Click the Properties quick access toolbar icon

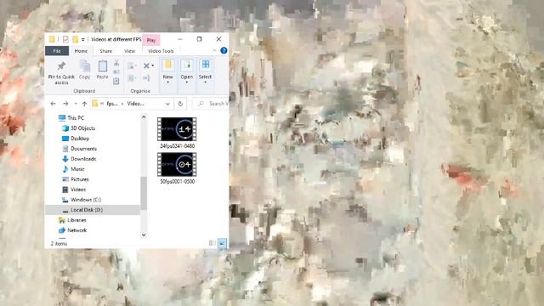point(65,39)
